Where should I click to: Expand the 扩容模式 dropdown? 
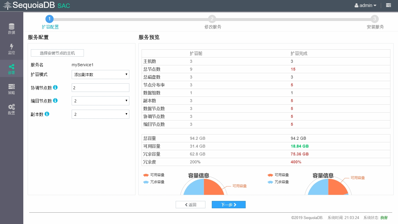[100, 75]
